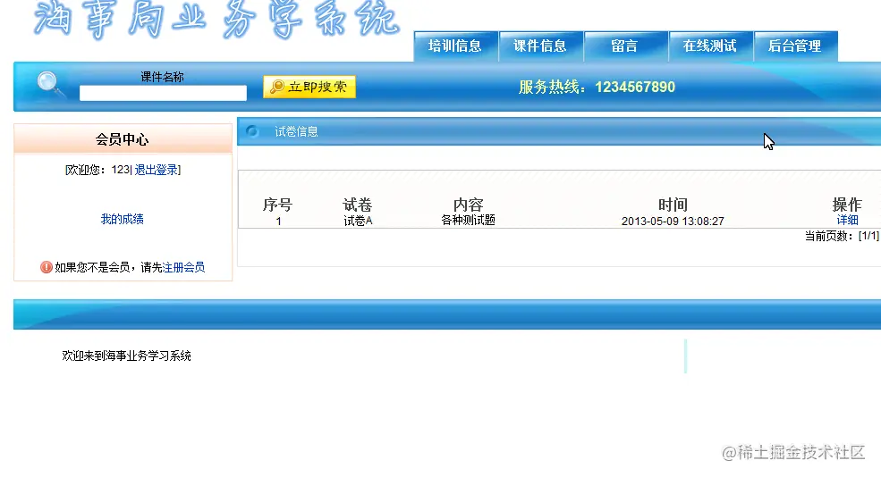Viewport: 881px width, 477px height.
Task: Click the 会员中心 panel header
Action: 123,139
